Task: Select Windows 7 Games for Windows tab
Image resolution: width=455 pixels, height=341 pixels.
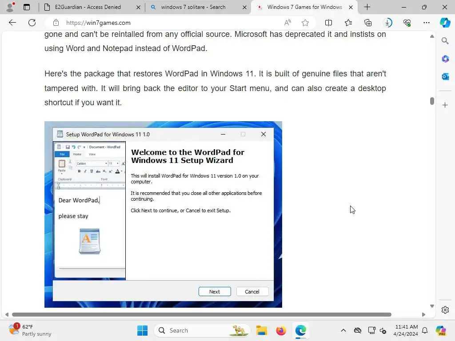Action: [x=304, y=7]
